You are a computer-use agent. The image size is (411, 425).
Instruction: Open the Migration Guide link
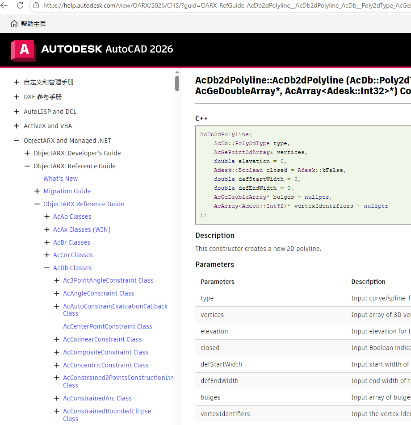(67, 191)
